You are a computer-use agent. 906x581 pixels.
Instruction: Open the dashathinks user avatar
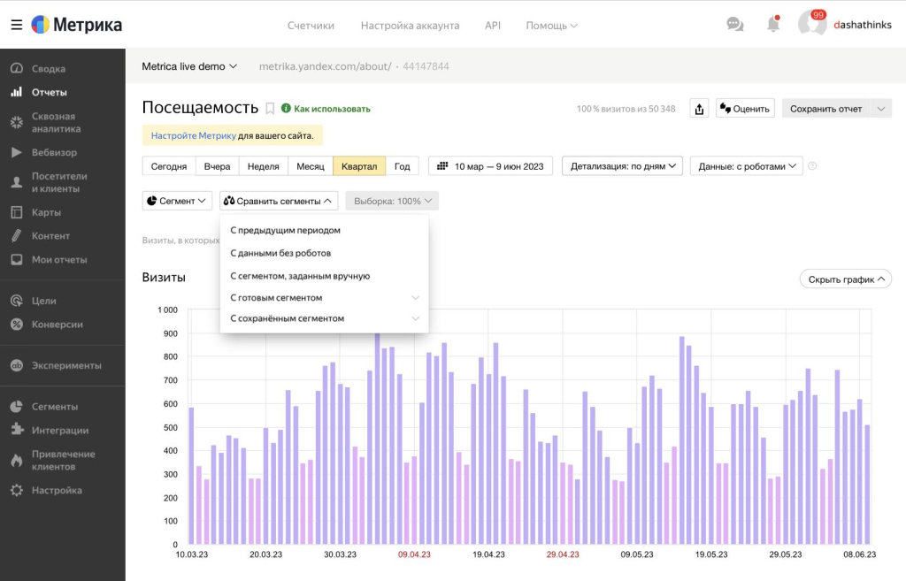click(x=810, y=25)
